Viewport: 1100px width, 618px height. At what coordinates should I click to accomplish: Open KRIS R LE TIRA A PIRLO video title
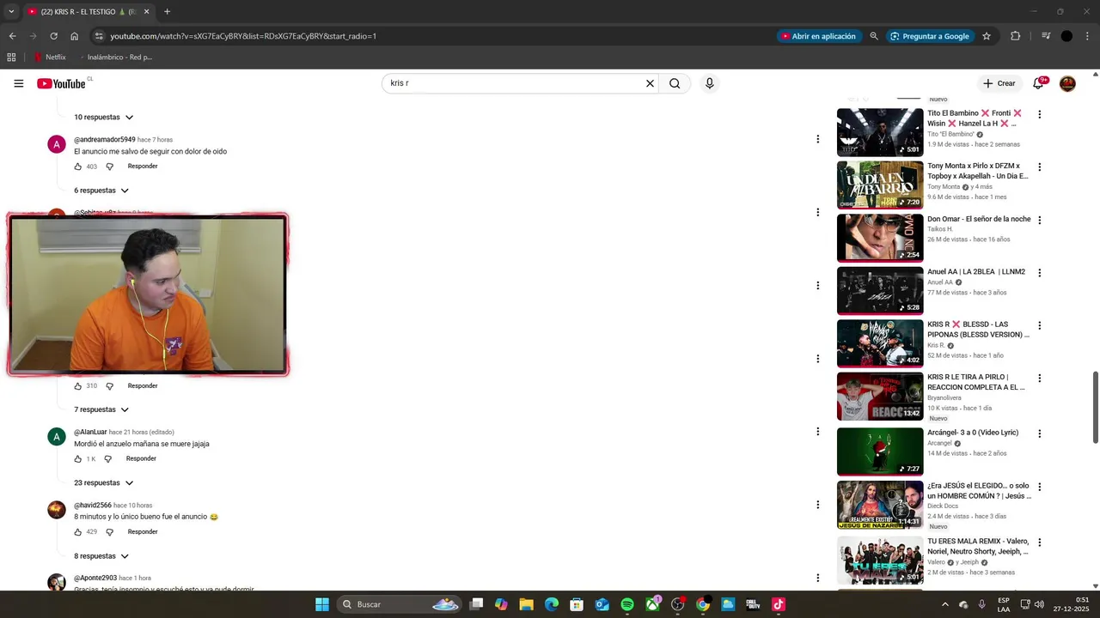click(x=976, y=382)
